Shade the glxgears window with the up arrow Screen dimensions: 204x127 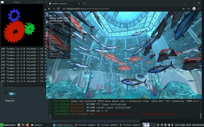coord(32,2)
